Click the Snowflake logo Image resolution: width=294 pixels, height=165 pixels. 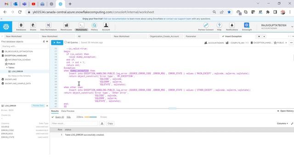[x=6, y=27]
